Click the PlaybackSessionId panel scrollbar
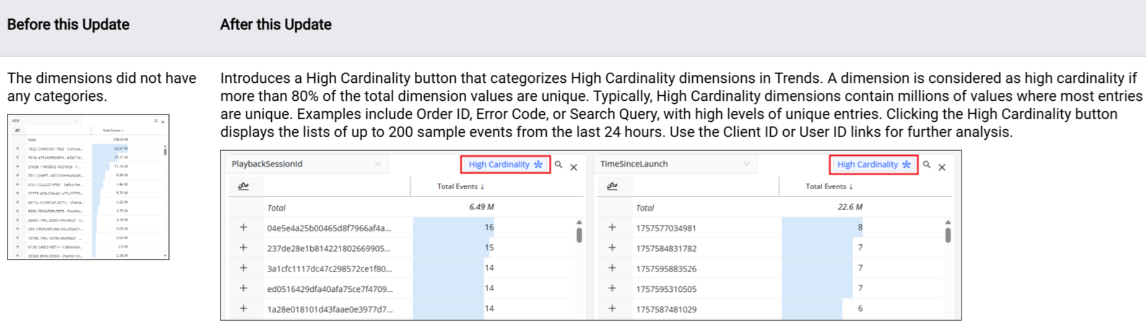 tap(579, 235)
